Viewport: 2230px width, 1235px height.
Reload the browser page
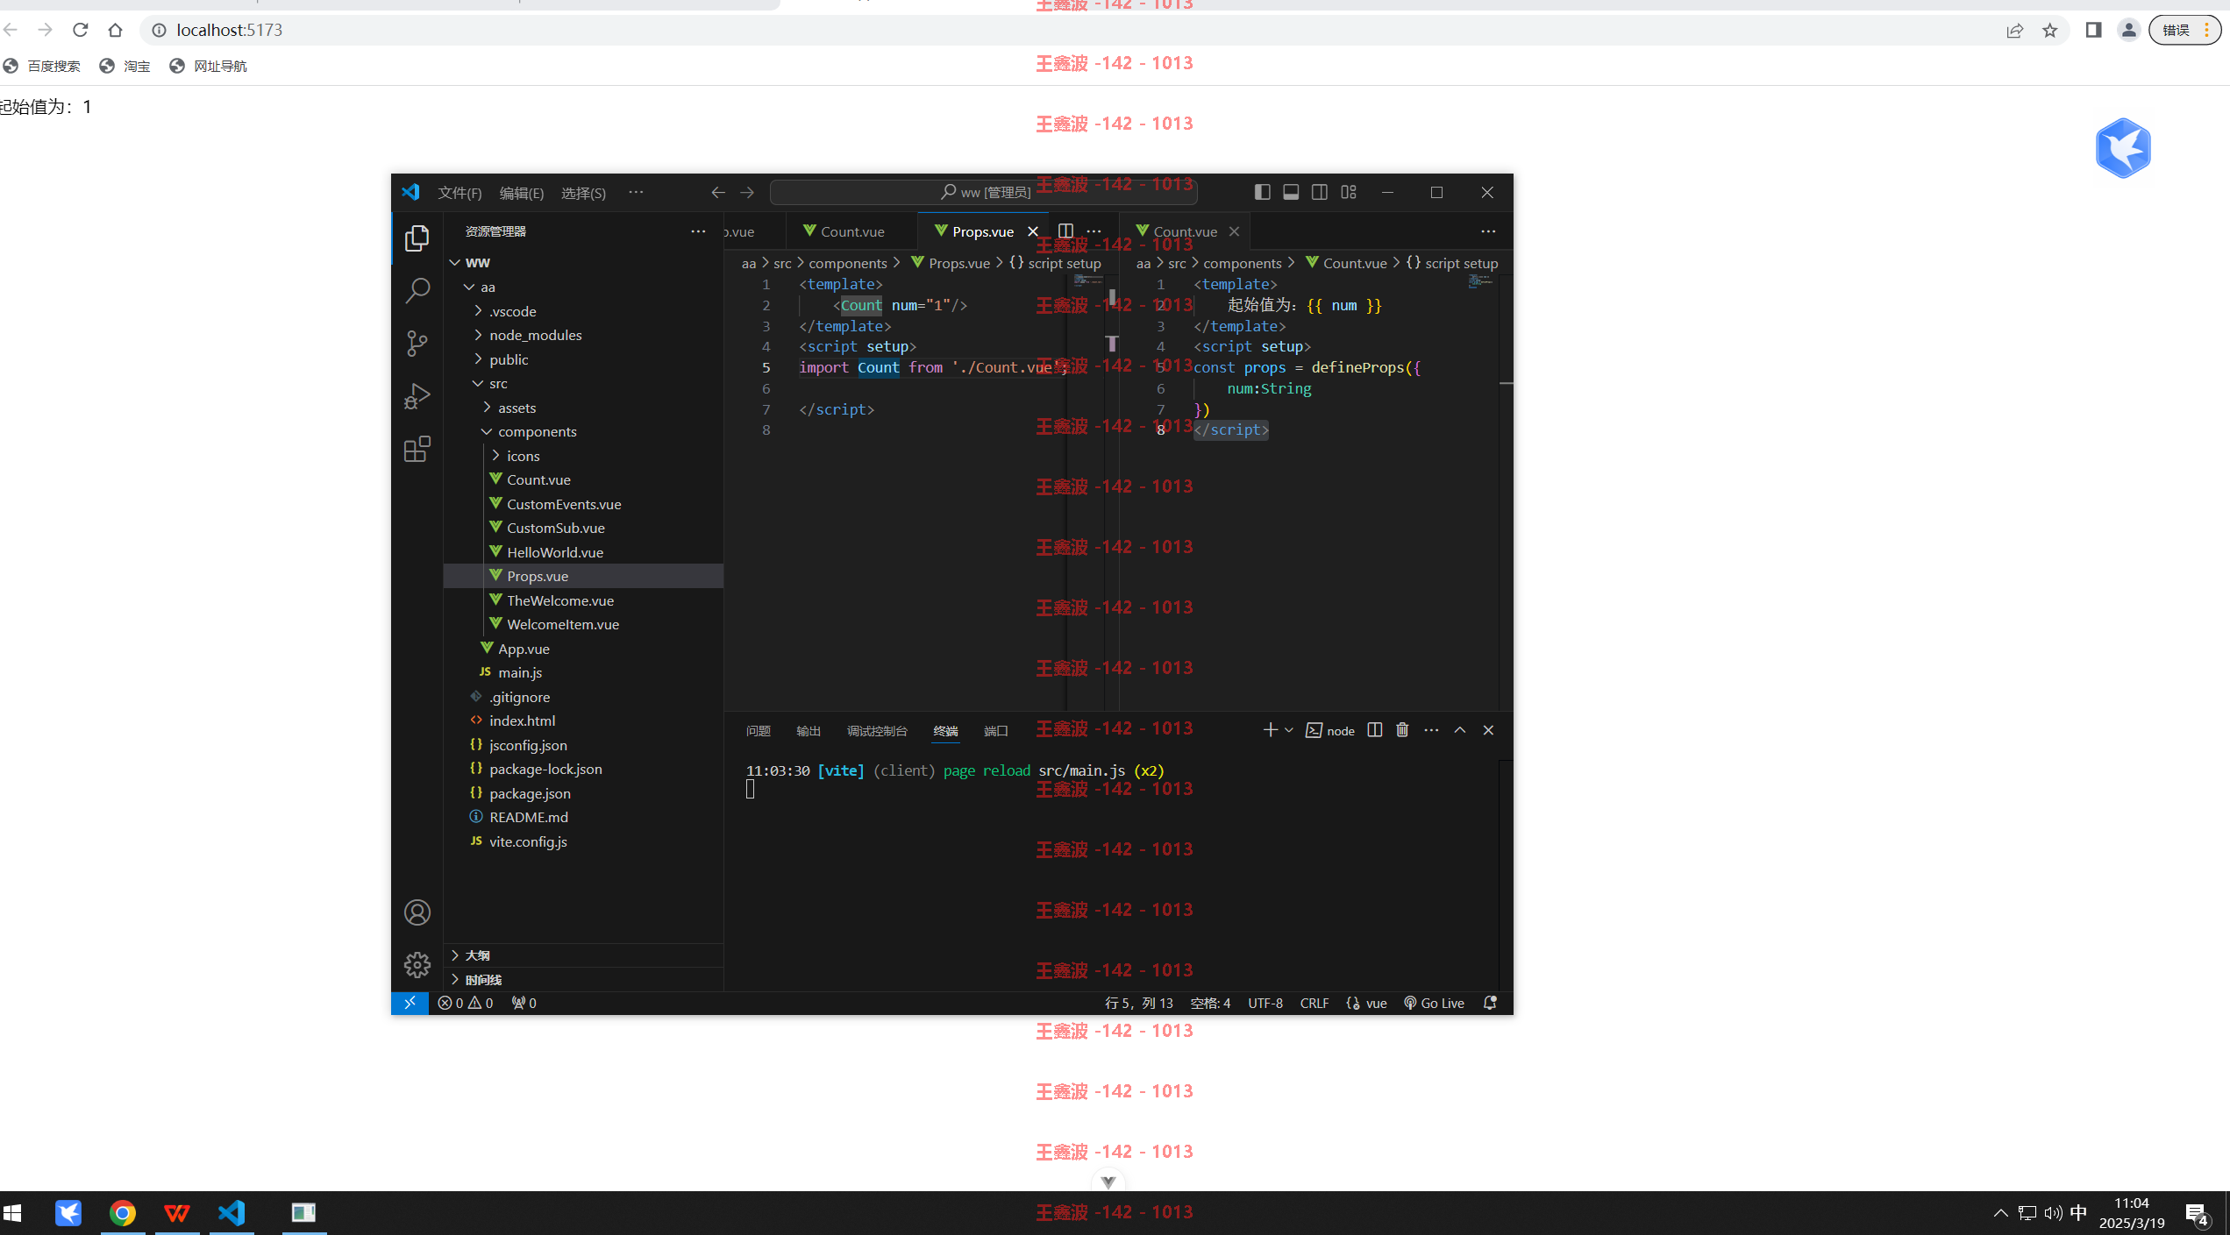[x=81, y=30]
